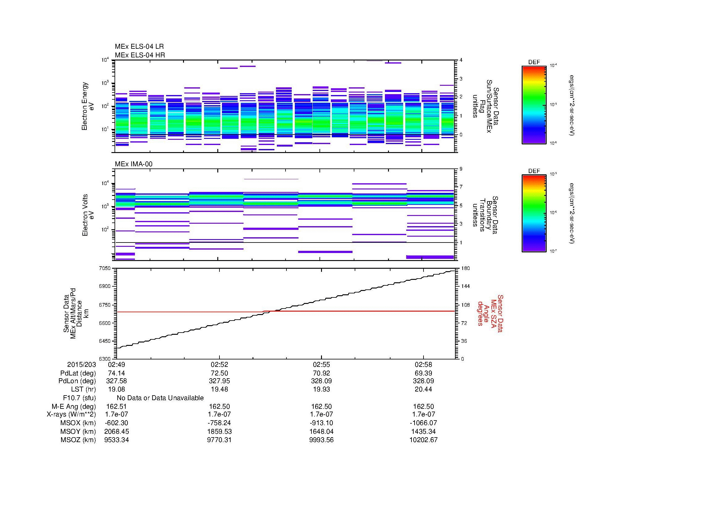
Task: Click the altitude axis tick '7050'
Action: tap(105, 268)
